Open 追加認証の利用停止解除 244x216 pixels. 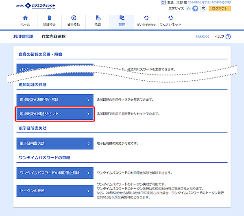tap(55, 100)
